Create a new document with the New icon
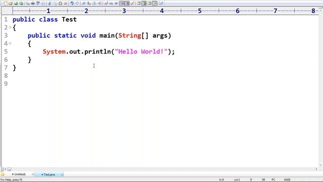Image resolution: width=323 pixels, height=182 pixels. pos(6,4)
